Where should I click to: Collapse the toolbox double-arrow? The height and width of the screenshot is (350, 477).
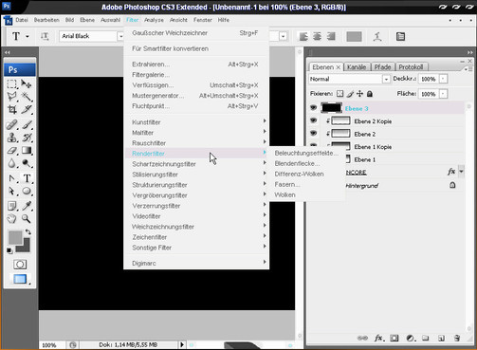click(x=8, y=52)
